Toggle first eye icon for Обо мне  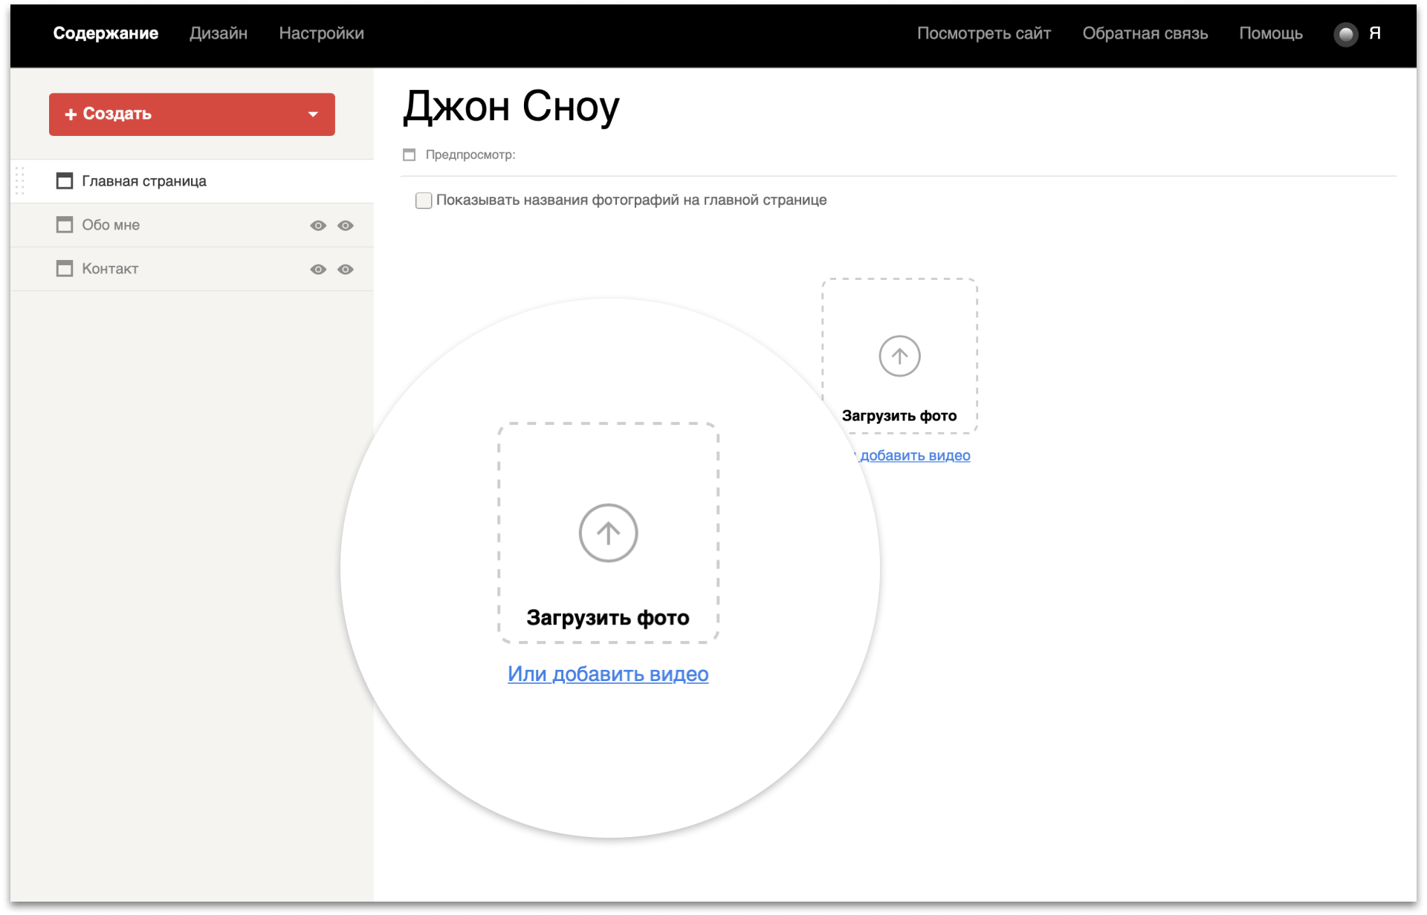pos(318,226)
